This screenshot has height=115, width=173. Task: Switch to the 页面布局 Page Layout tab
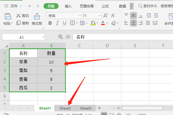pos(86,6)
